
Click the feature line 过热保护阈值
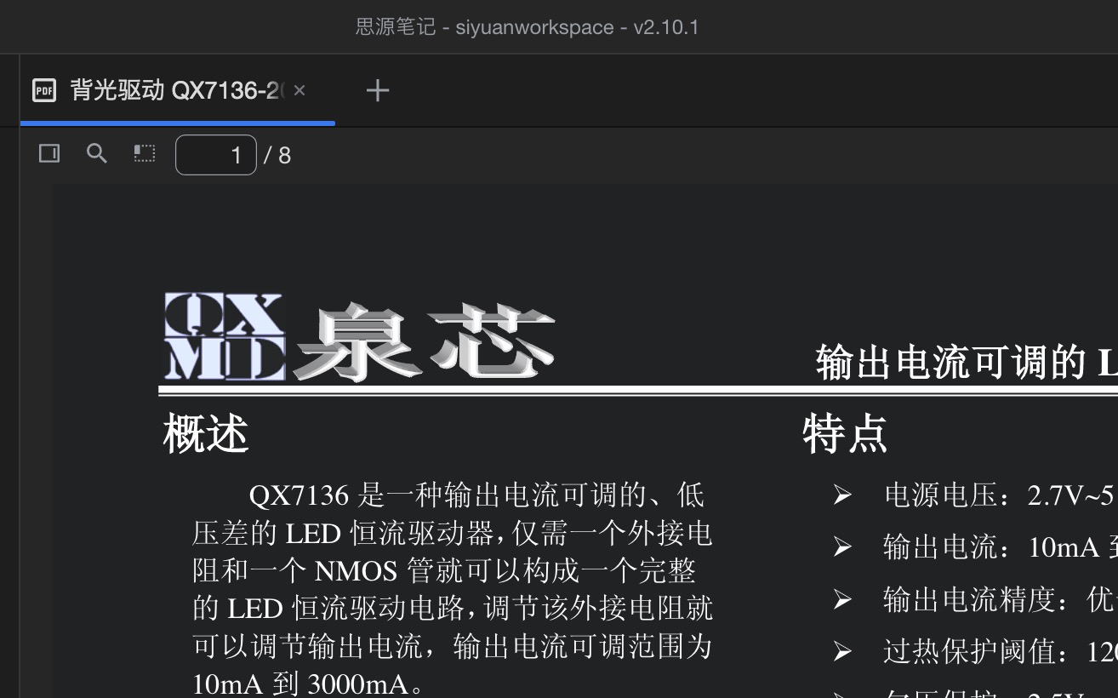pyautogui.click(x=1001, y=652)
